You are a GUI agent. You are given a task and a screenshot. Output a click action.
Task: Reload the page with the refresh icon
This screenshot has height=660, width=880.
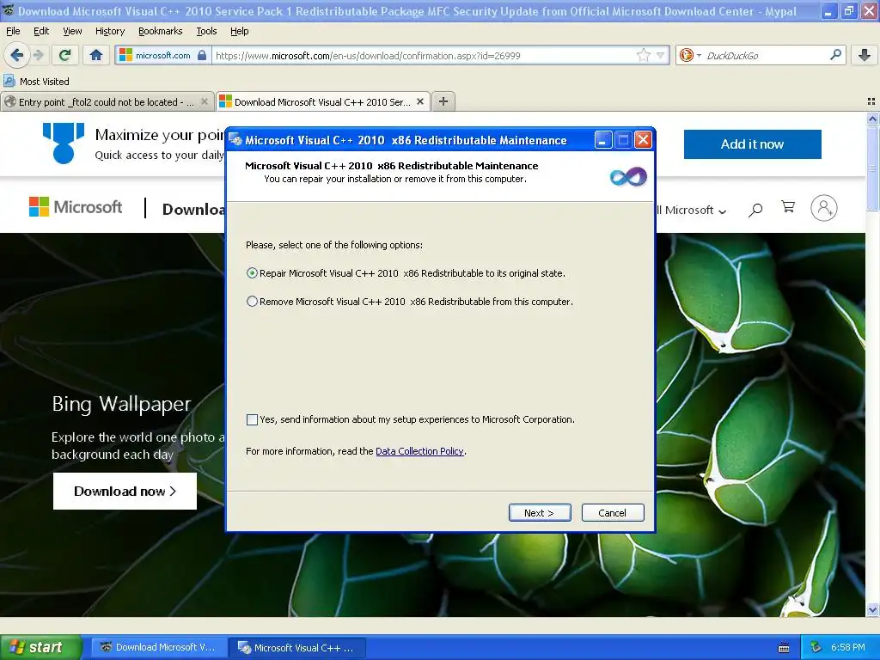(x=65, y=55)
